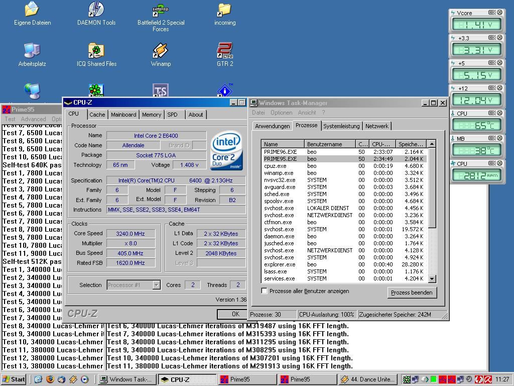Select the PRIME95.EXE process row

click(344, 159)
